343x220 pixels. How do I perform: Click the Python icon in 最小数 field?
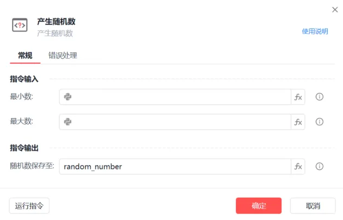click(68, 97)
